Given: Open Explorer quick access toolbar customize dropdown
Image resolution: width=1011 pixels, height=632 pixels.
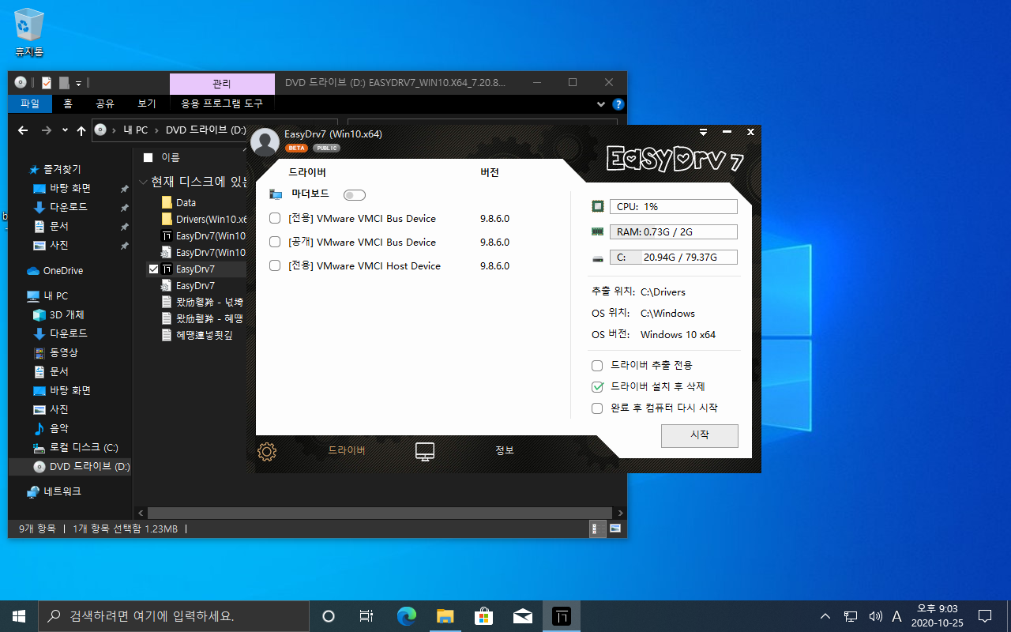Looking at the screenshot, I should pyautogui.click(x=79, y=83).
